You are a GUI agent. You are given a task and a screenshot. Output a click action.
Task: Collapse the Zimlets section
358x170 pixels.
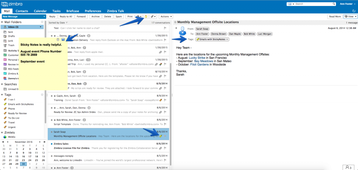[x=2, y=133]
